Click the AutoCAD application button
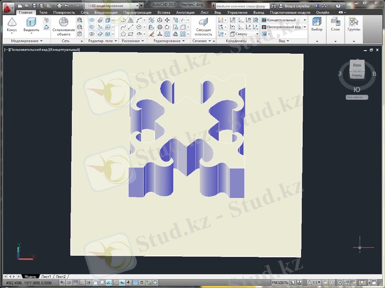The height and width of the screenshot is (288, 385). pyautogui.click(x=5, y=4)
